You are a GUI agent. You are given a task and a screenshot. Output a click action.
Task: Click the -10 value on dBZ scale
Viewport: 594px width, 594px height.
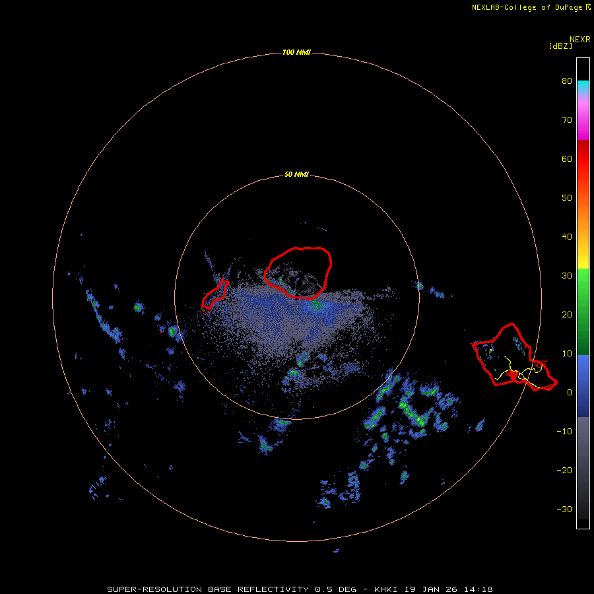[564, 432]
